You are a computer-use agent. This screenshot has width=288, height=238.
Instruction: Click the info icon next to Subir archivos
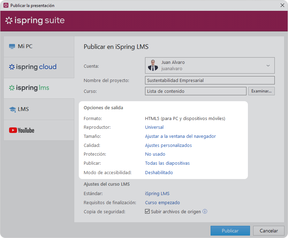coord(205,211)
